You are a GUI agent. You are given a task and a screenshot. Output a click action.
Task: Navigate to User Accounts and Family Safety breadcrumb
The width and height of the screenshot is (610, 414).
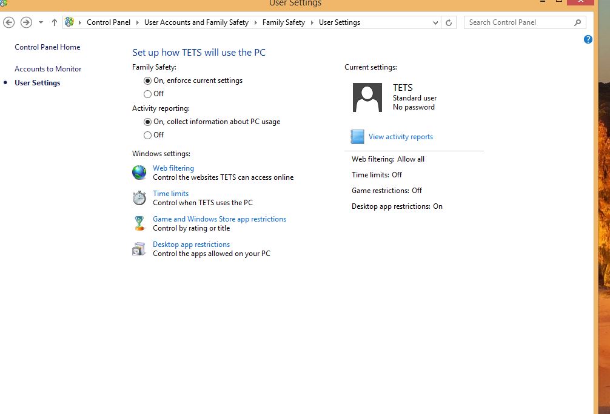[x=196, y=22]
